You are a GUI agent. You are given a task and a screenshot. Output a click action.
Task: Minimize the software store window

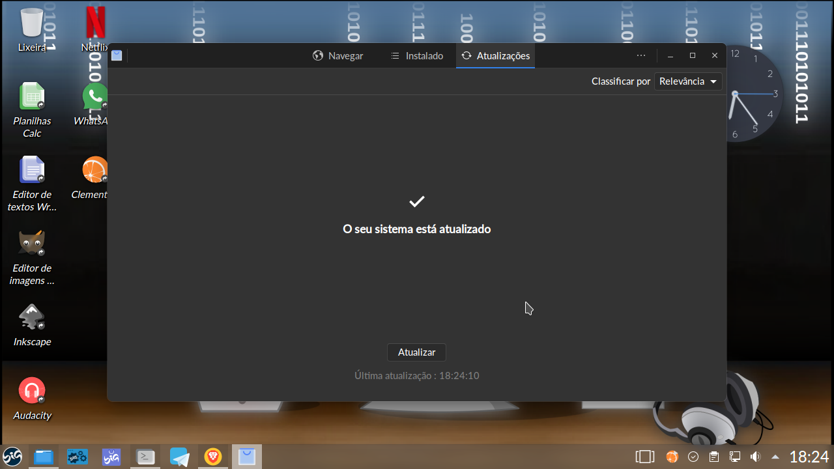pyautogui.click(x=670, y=56)
